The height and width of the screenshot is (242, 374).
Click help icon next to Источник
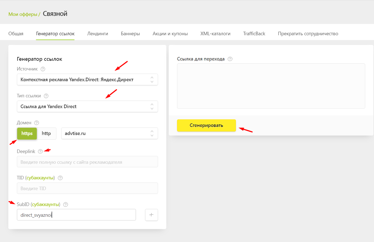(43, 69)
